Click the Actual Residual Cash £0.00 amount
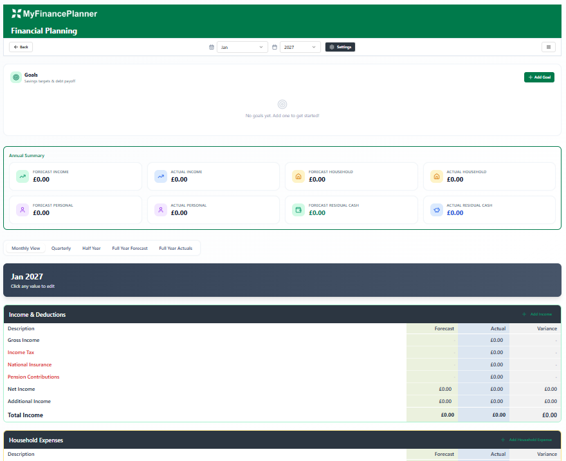 tap(455, 213)
